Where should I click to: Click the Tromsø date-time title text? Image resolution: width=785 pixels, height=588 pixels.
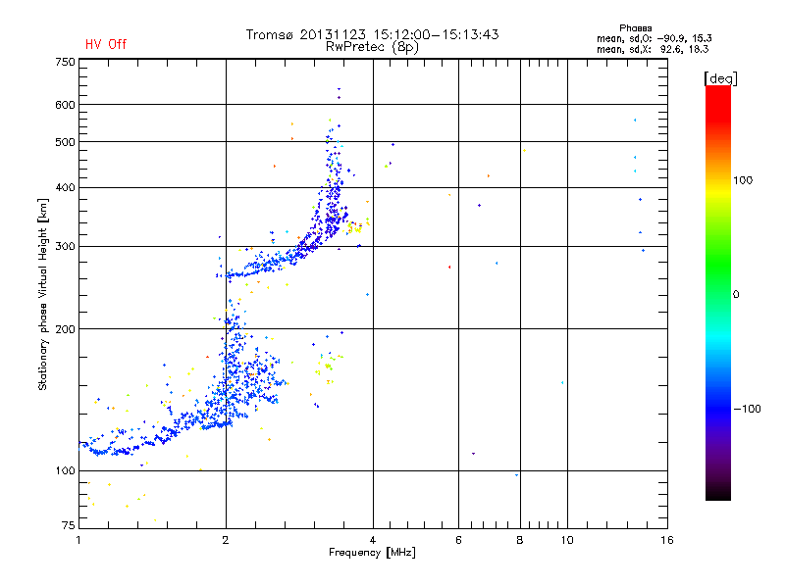pyautogui.click(x=372, y=34)
